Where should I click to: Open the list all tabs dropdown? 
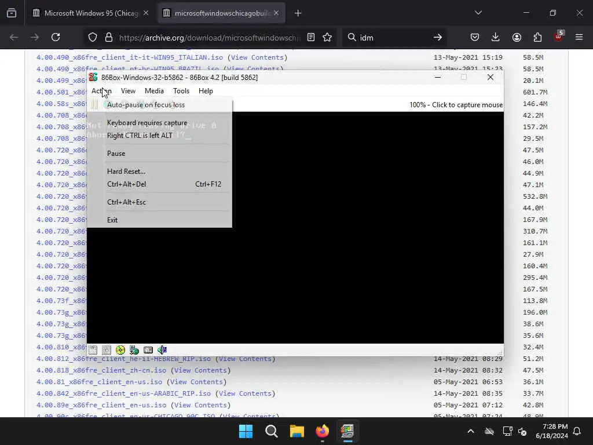click(x=478, y=13)
